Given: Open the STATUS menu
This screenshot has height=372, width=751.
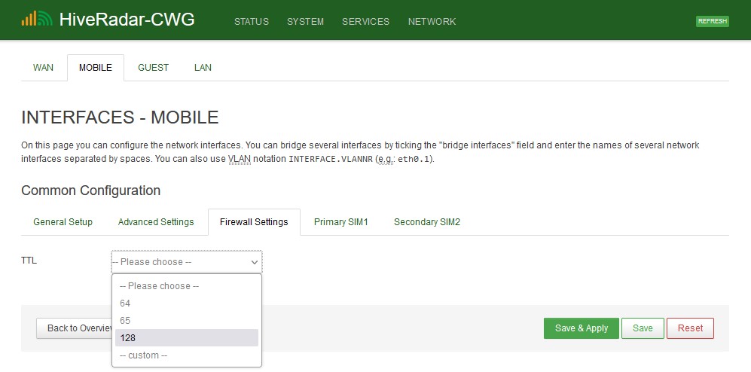Looking at the screenshot, I should pos(251,22).
